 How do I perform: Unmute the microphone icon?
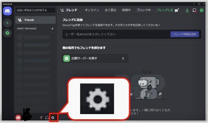[41, 118]
